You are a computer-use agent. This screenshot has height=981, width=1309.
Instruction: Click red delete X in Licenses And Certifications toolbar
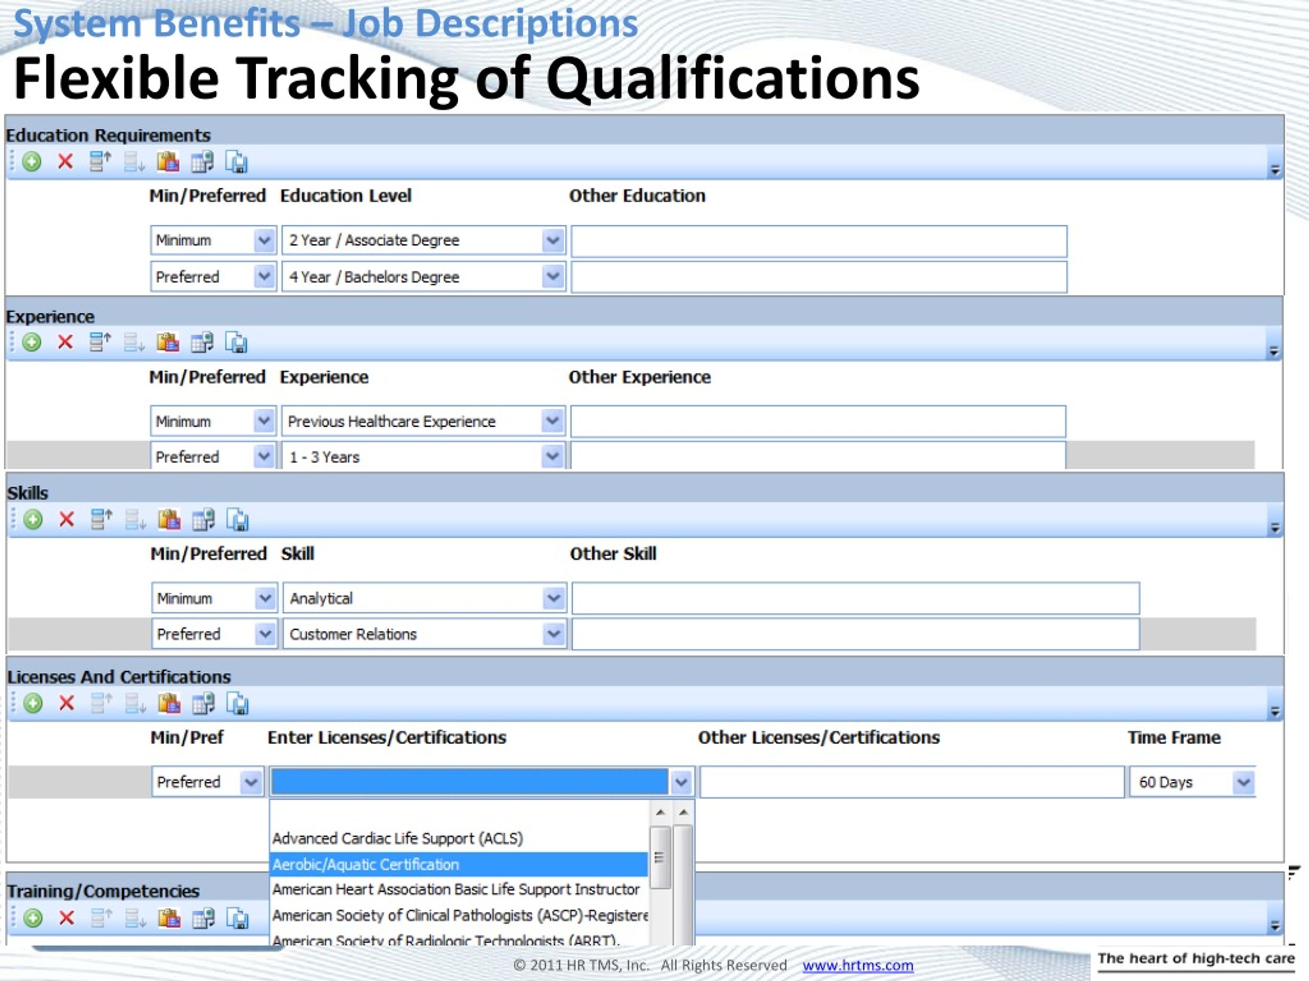[67, 703]
